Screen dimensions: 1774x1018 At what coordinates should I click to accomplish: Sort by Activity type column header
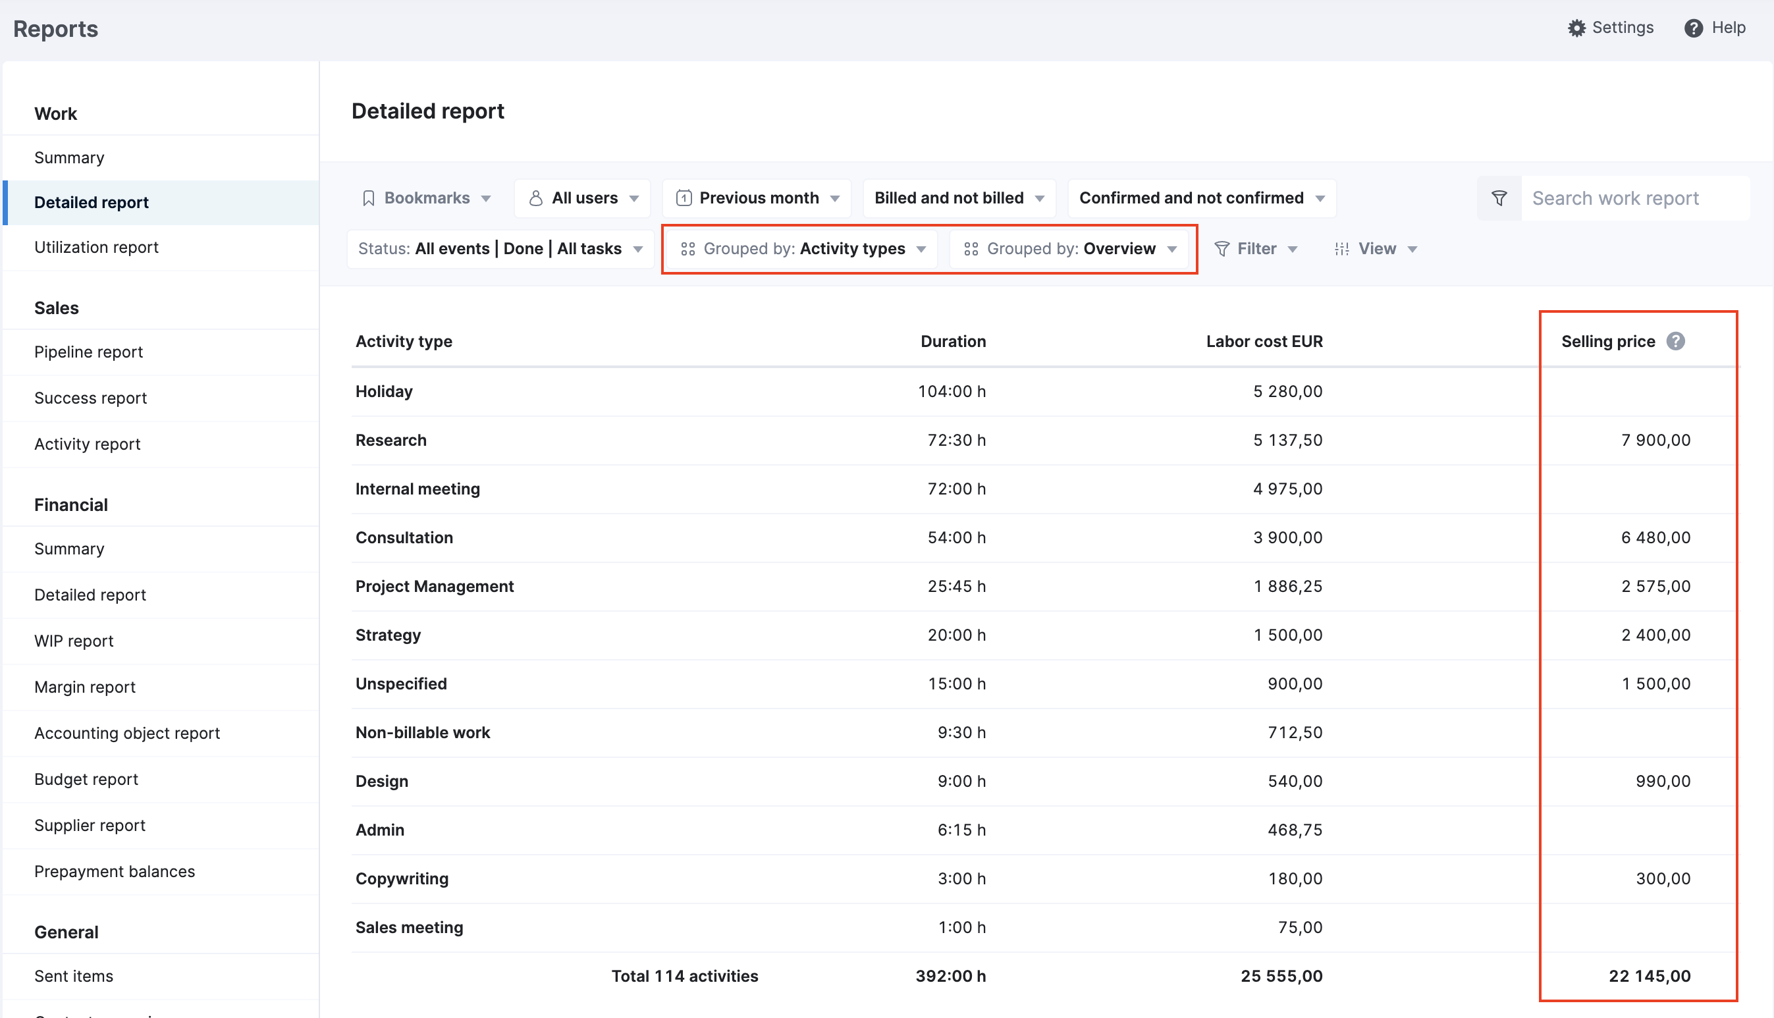404,342
